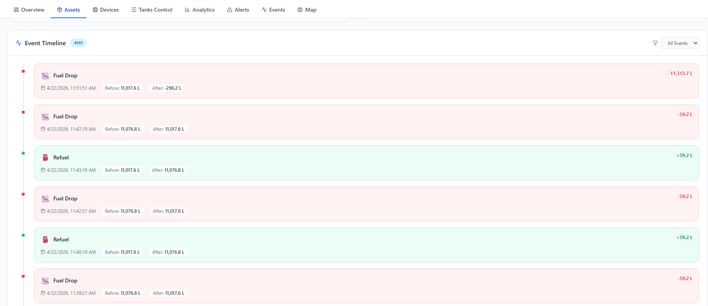Click the timestamp 4/22/2026, 11:51:51 AM
708x306 pixels.
point(71,88)
